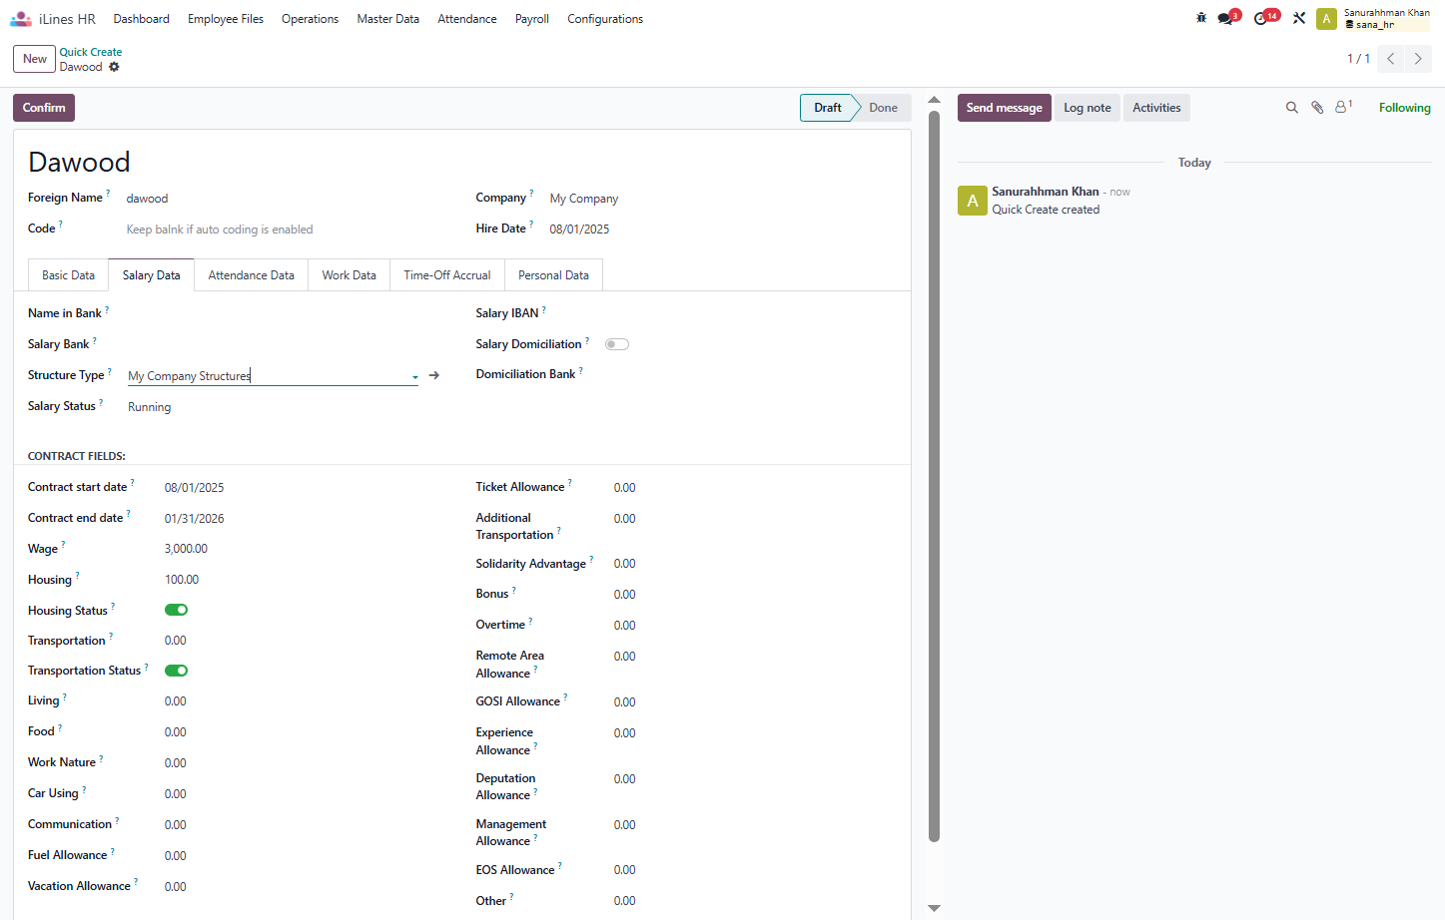Open the Payroll menu

coord(532,19)
